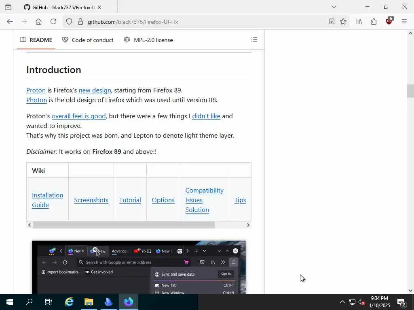Image resolution: width=414 pixels, height=310 pixels.
Task: Open the clock showing 9:34 PM
Action: (380, 302)
